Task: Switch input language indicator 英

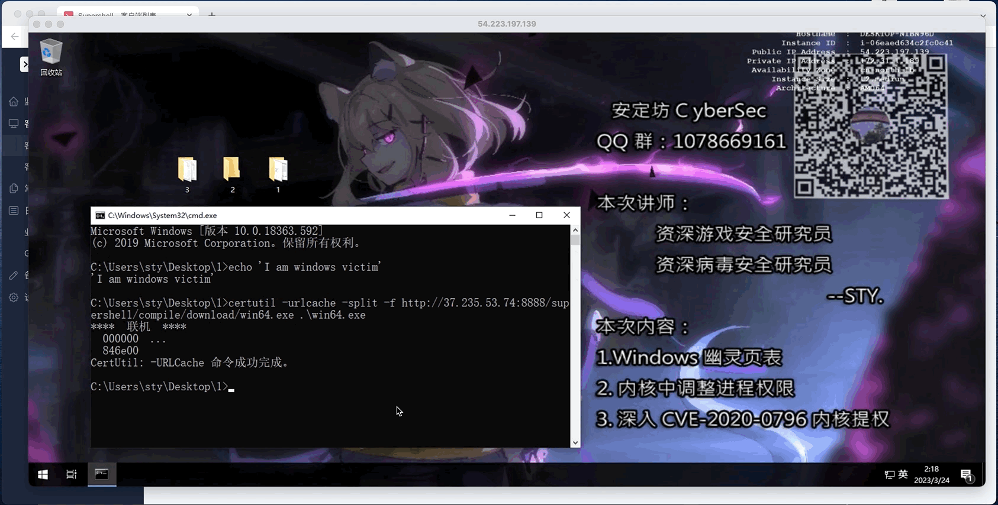Action: pos(903,474)
